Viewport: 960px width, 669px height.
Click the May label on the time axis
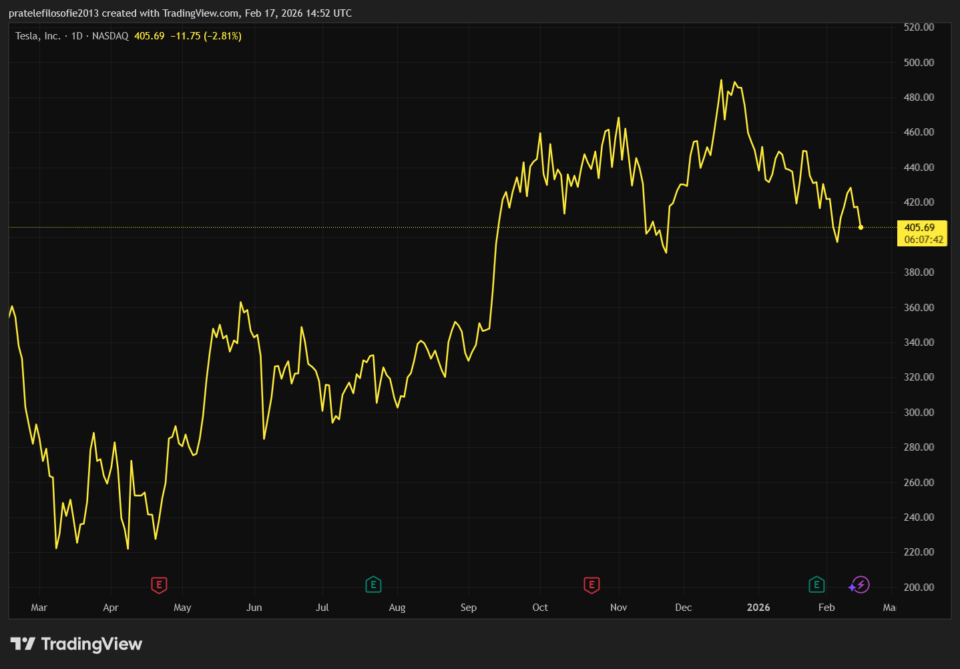pyautogui.click(x=182, y=608)
